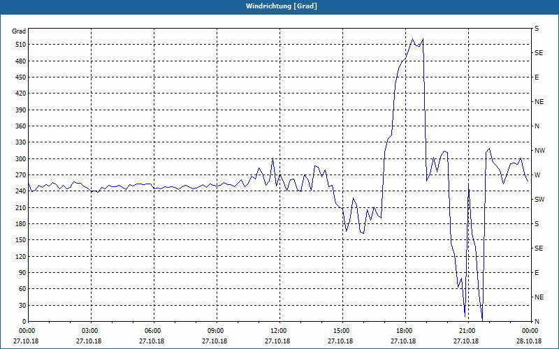The image size is (559, 349).
Task: Click the E compass label beside the 450 gridline
Action: click(x=537, y=77)
